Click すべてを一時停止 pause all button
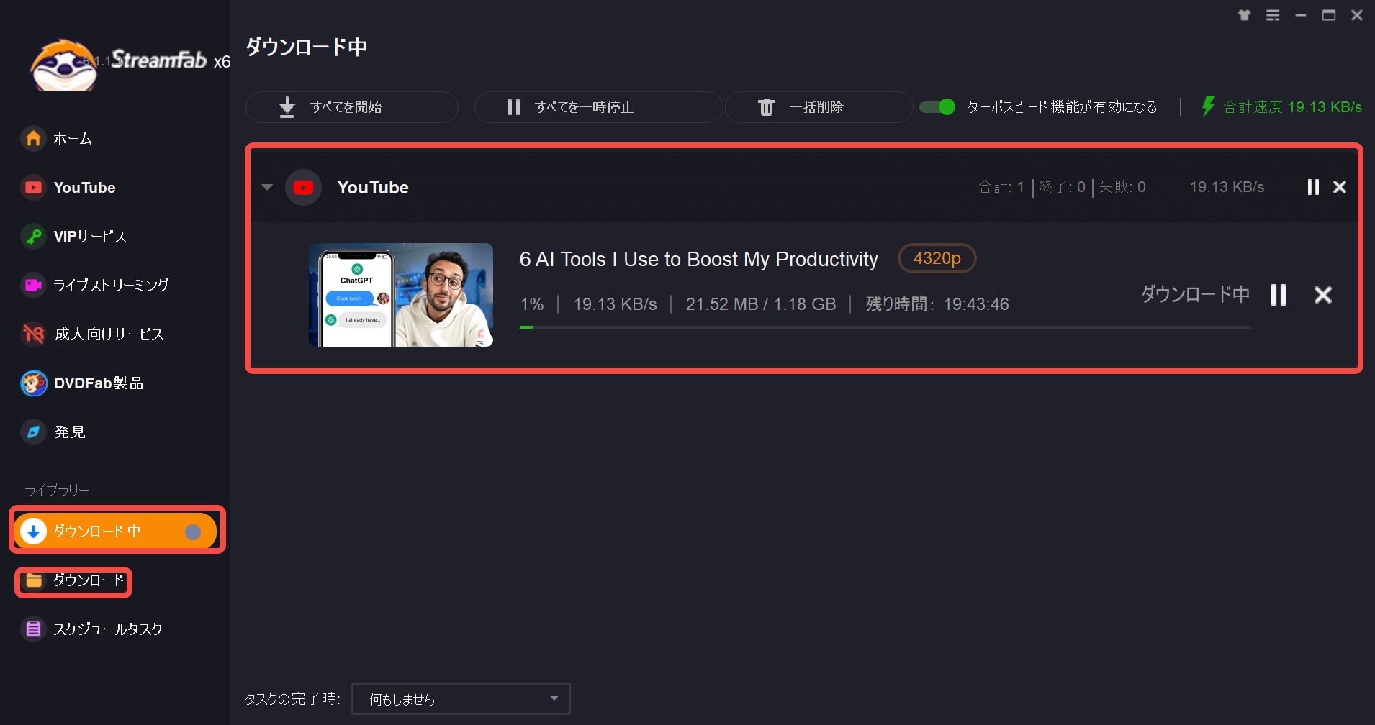Image resolution: width=1375 pixels, height=725 pixels. tap(598, 107)
